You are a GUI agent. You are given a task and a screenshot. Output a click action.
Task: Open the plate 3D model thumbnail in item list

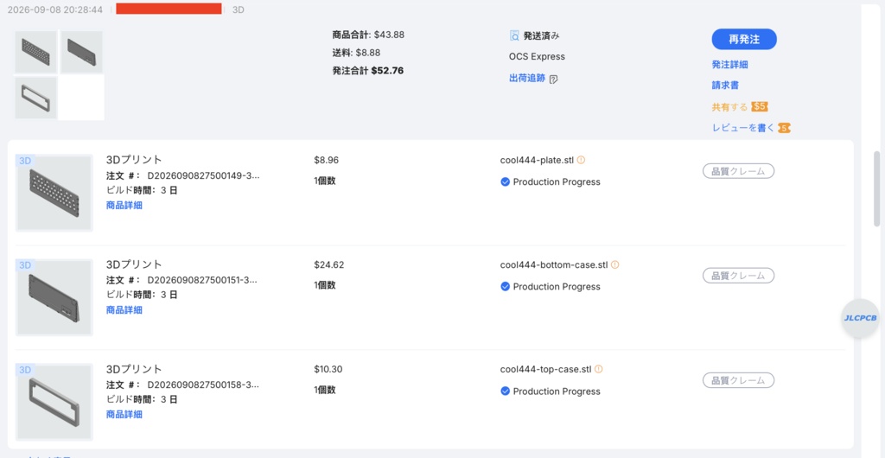pos(54,193)
